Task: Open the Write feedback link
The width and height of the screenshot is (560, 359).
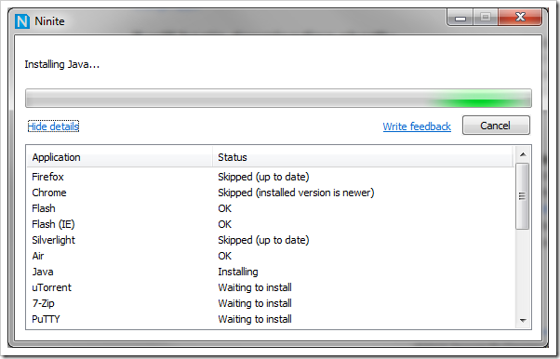Action: tap(417, 126)
